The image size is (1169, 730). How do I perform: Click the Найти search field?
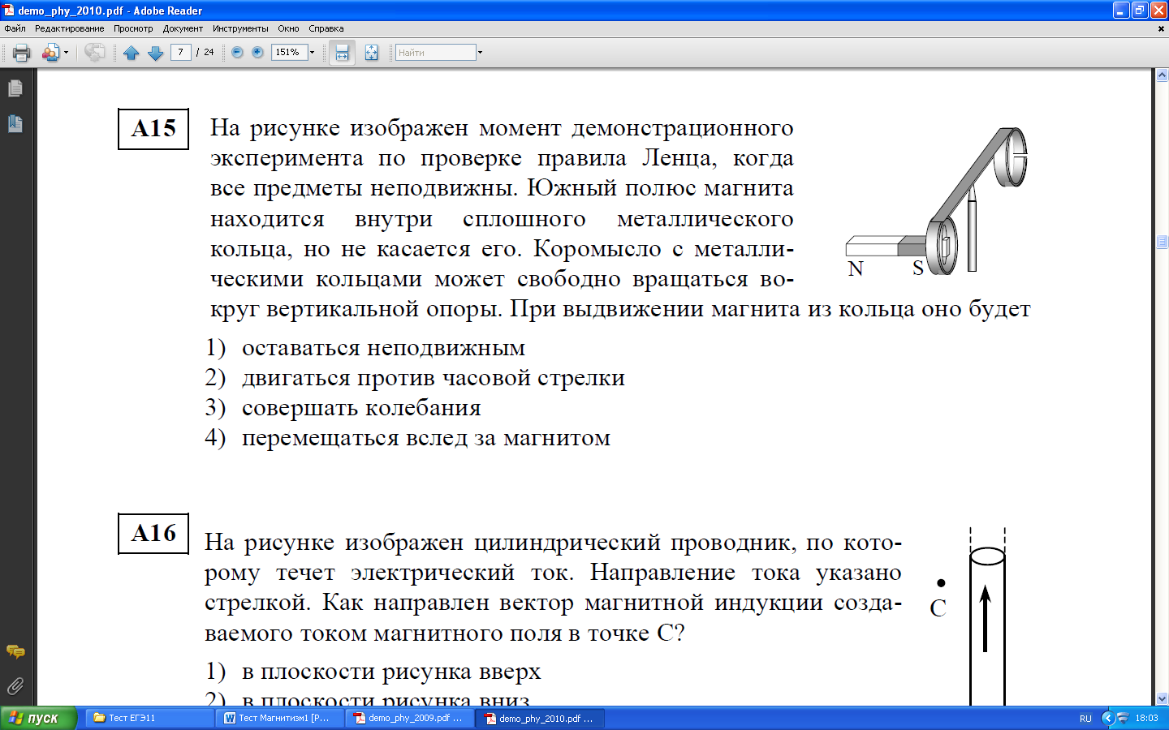point(435,53)
